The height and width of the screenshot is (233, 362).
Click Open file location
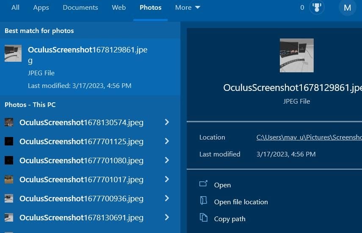(241, 202)
